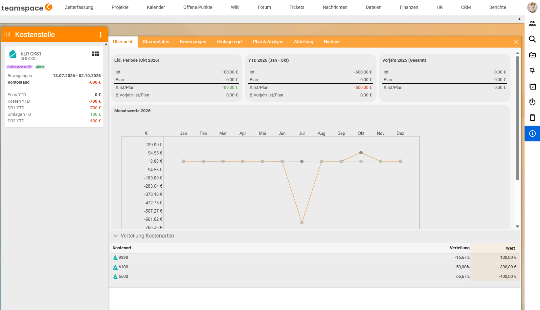Open the Abteilung tab
The image size is (540, 310).
pos(304,42)
